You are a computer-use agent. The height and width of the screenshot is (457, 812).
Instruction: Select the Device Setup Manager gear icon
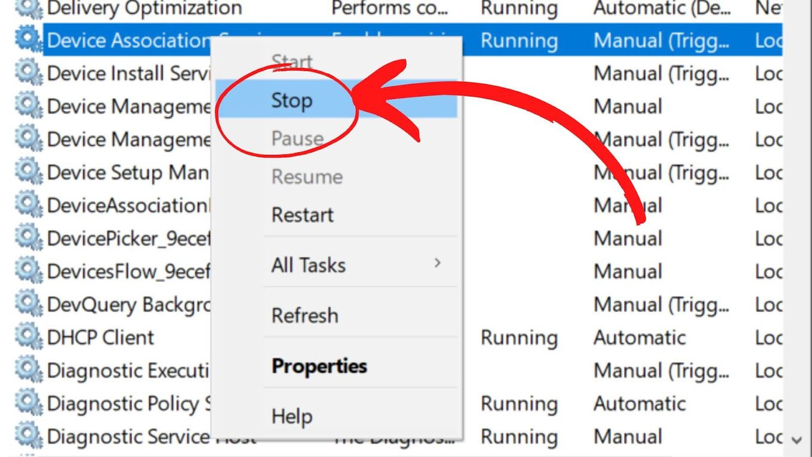click(x=29, y=173)
